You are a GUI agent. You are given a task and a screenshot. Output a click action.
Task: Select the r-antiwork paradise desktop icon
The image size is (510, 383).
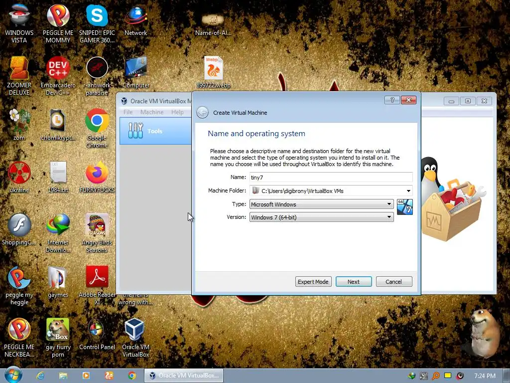[x=97, y=76]
